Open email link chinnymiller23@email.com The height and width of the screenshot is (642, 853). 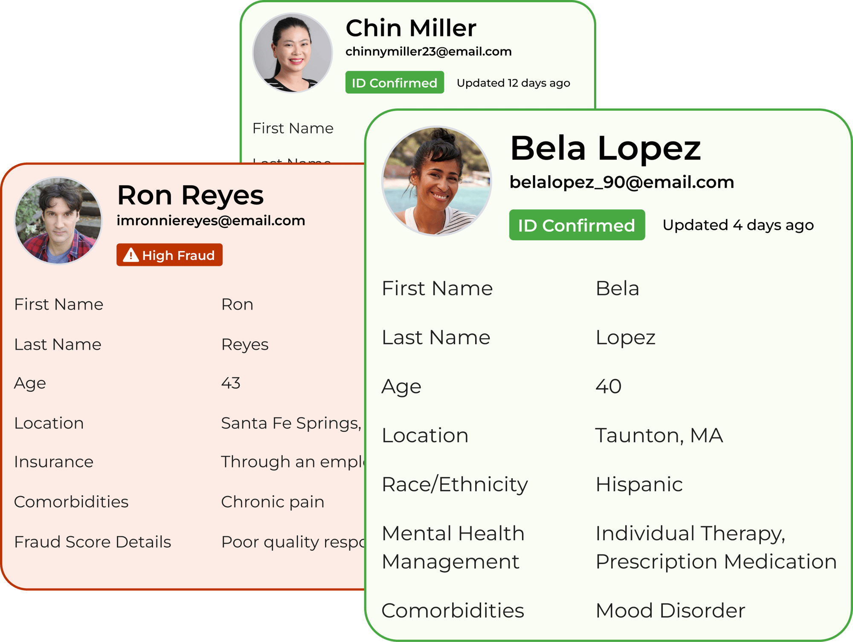click(428, 52)
